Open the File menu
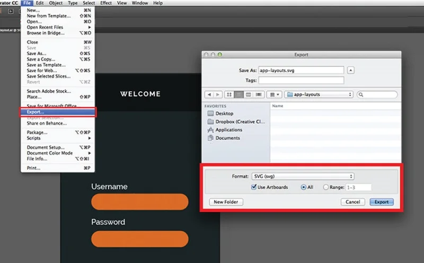Screen dimensions: 424x263 tap(27, 3)
